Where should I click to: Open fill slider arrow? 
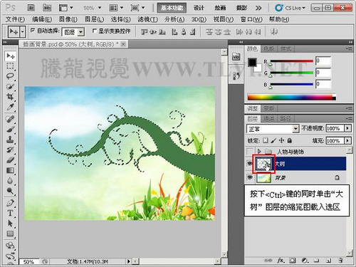pyautogui.click(x=347, y=141)
